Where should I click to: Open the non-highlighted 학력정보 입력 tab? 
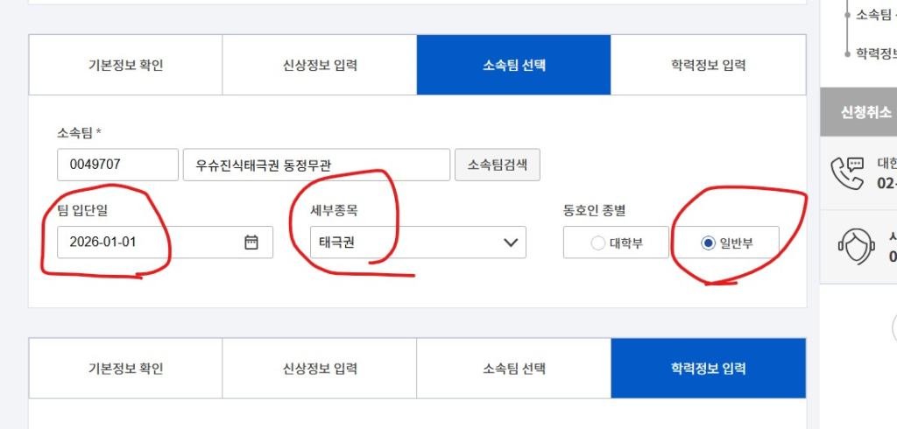[708, 65]
